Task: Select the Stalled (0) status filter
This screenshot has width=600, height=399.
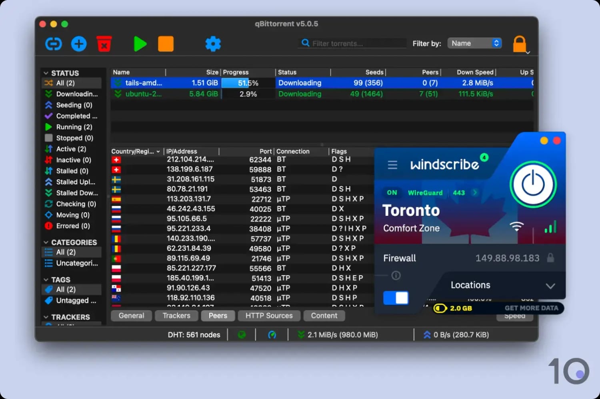Action: [x=72, y=171]
